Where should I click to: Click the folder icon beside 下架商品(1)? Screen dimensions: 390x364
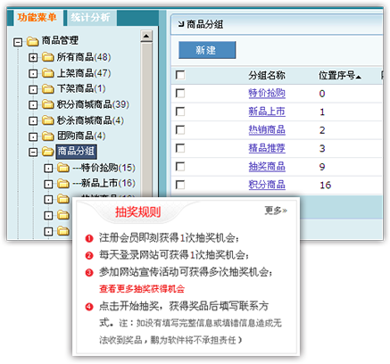tap(47, 88)
